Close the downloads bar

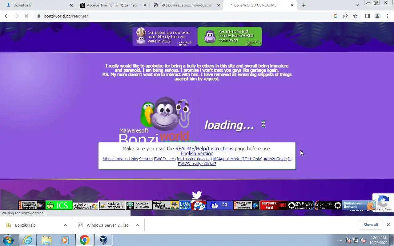click(x=388, y=225)
